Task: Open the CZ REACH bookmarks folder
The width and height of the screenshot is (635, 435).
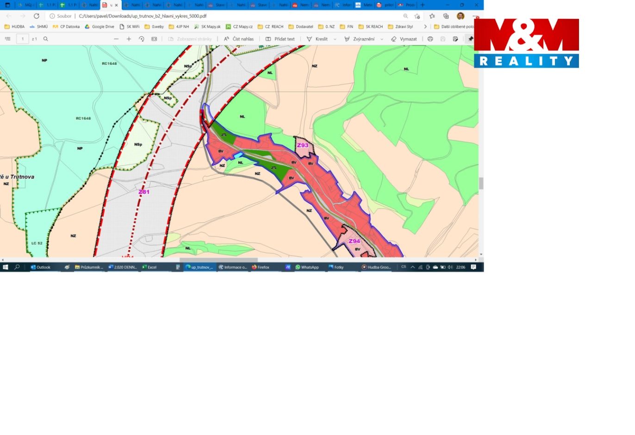Action: point(270,27)
